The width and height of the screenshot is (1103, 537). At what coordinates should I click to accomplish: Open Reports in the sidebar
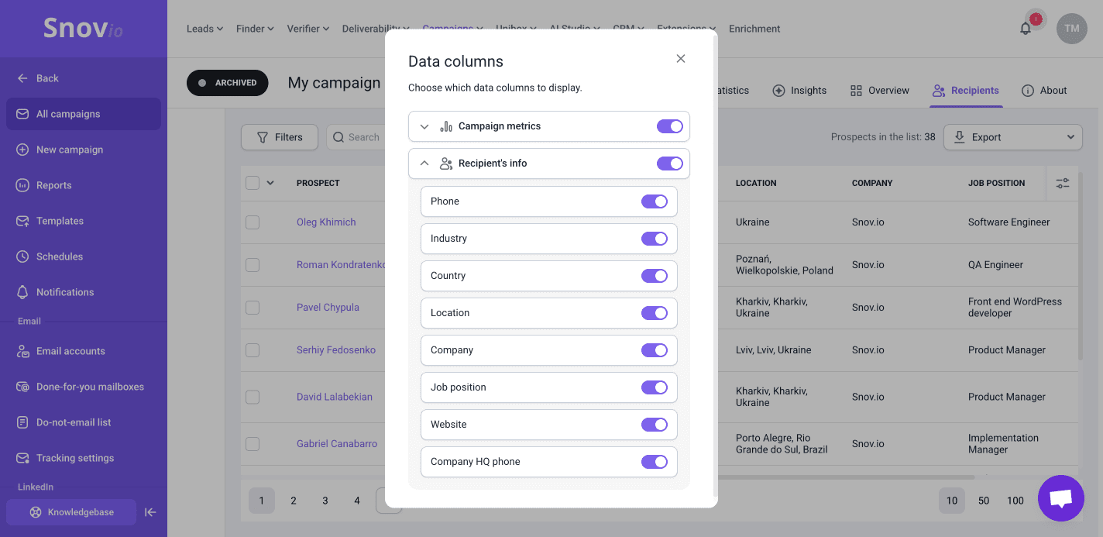[53, 185]
